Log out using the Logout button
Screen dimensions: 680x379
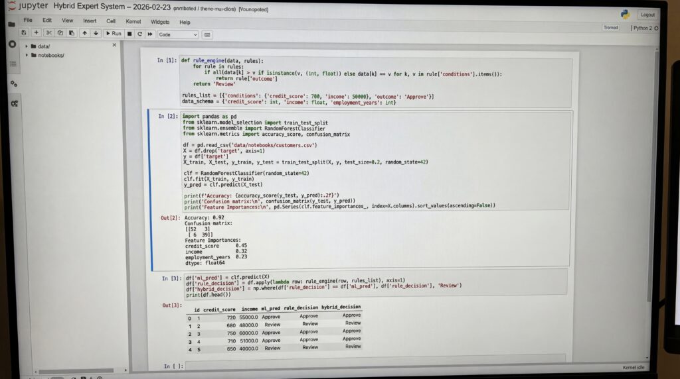tap(647, 15)
